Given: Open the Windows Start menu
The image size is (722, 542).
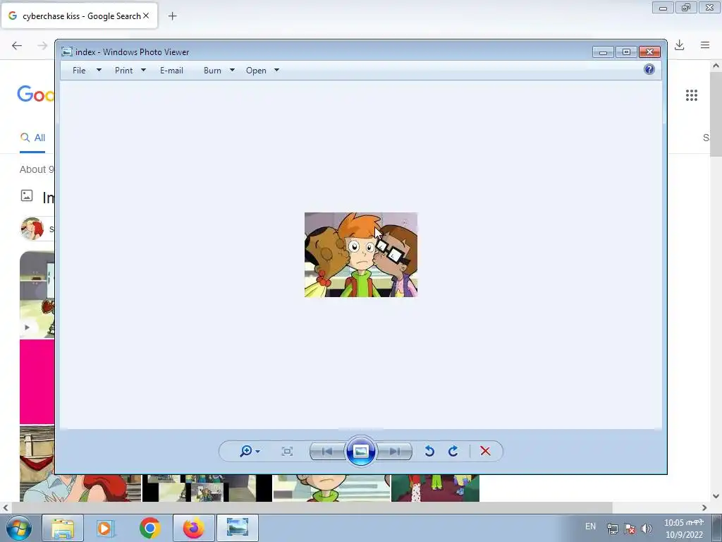Looking at the screenshot, I should click(18, 528).
